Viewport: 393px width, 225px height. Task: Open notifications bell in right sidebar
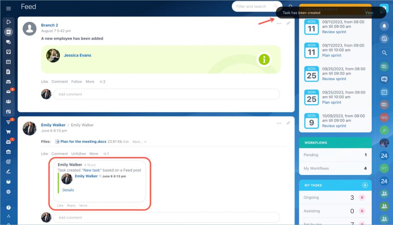[x=384, y=26]
